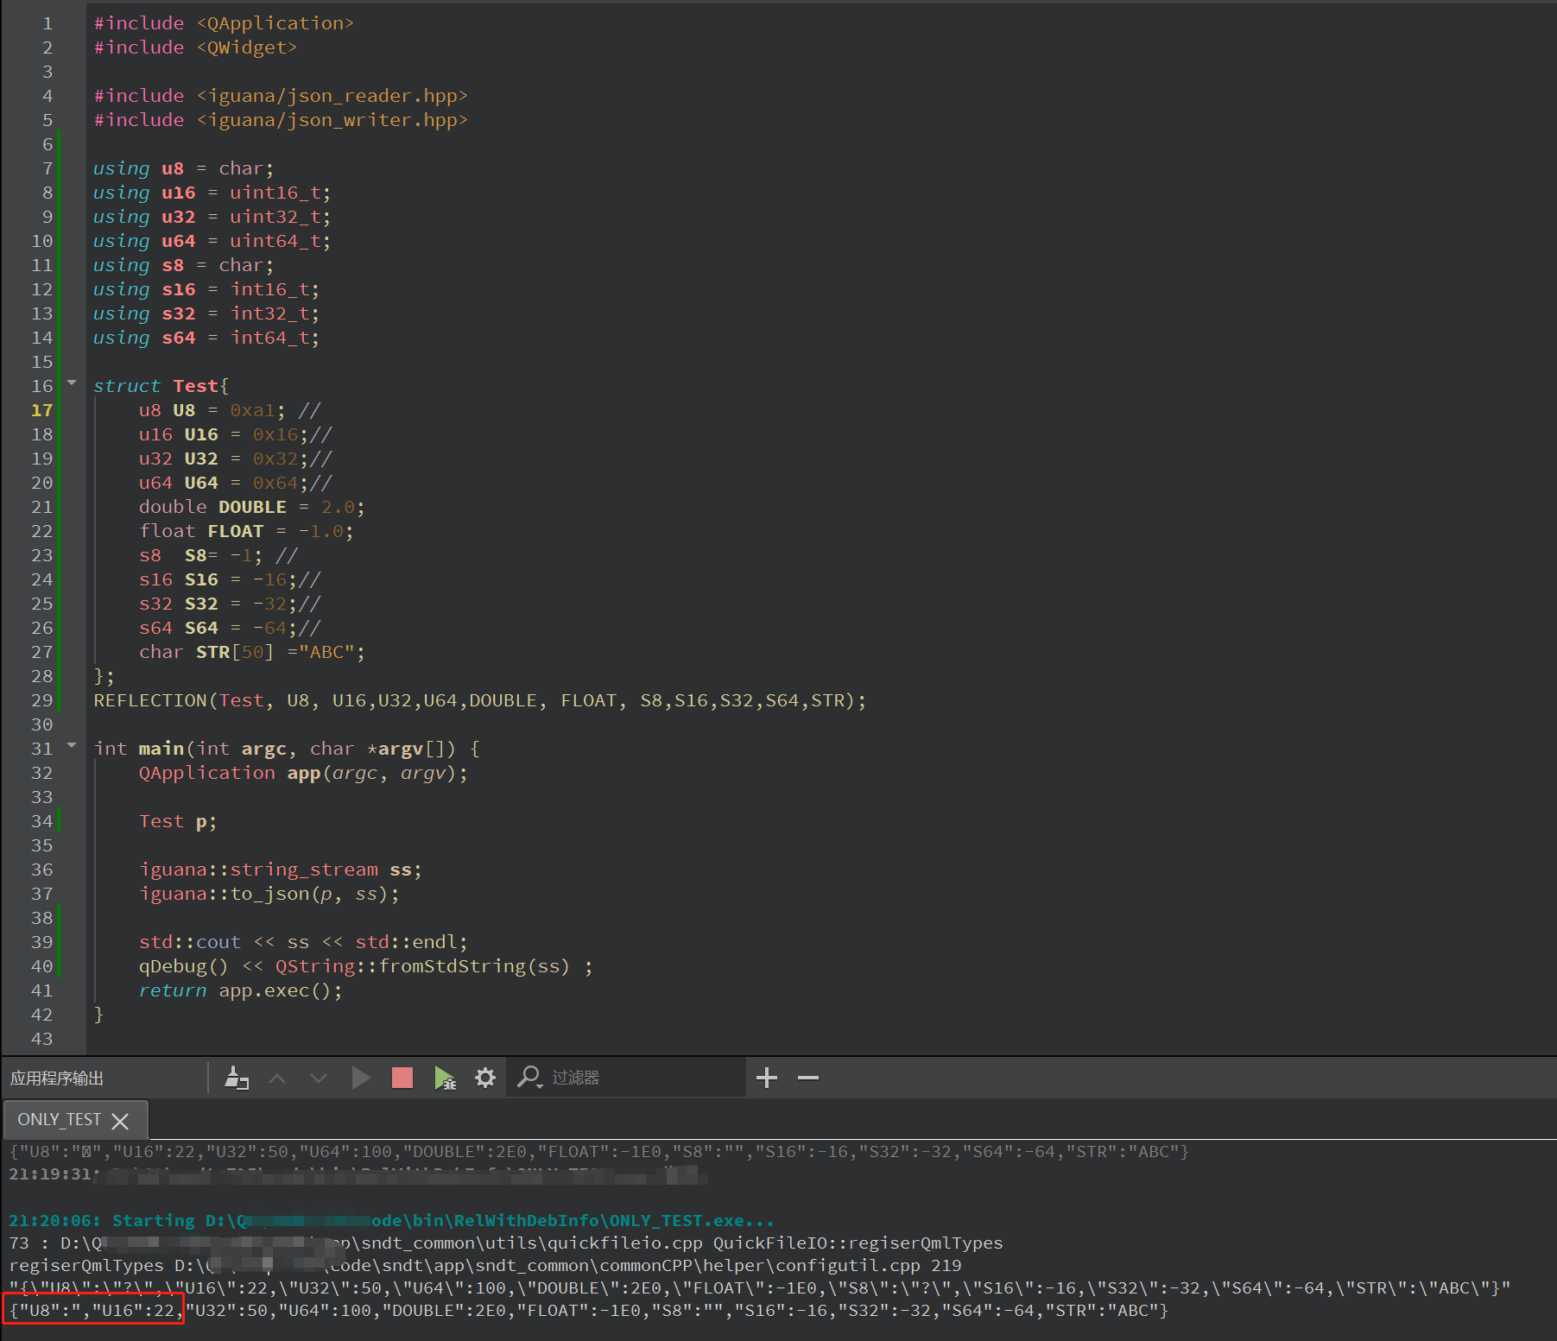Close the ONLY_TEST output tab
The height and width of the screenshot is (1341, 1557).
click(x=121, y=1119)
